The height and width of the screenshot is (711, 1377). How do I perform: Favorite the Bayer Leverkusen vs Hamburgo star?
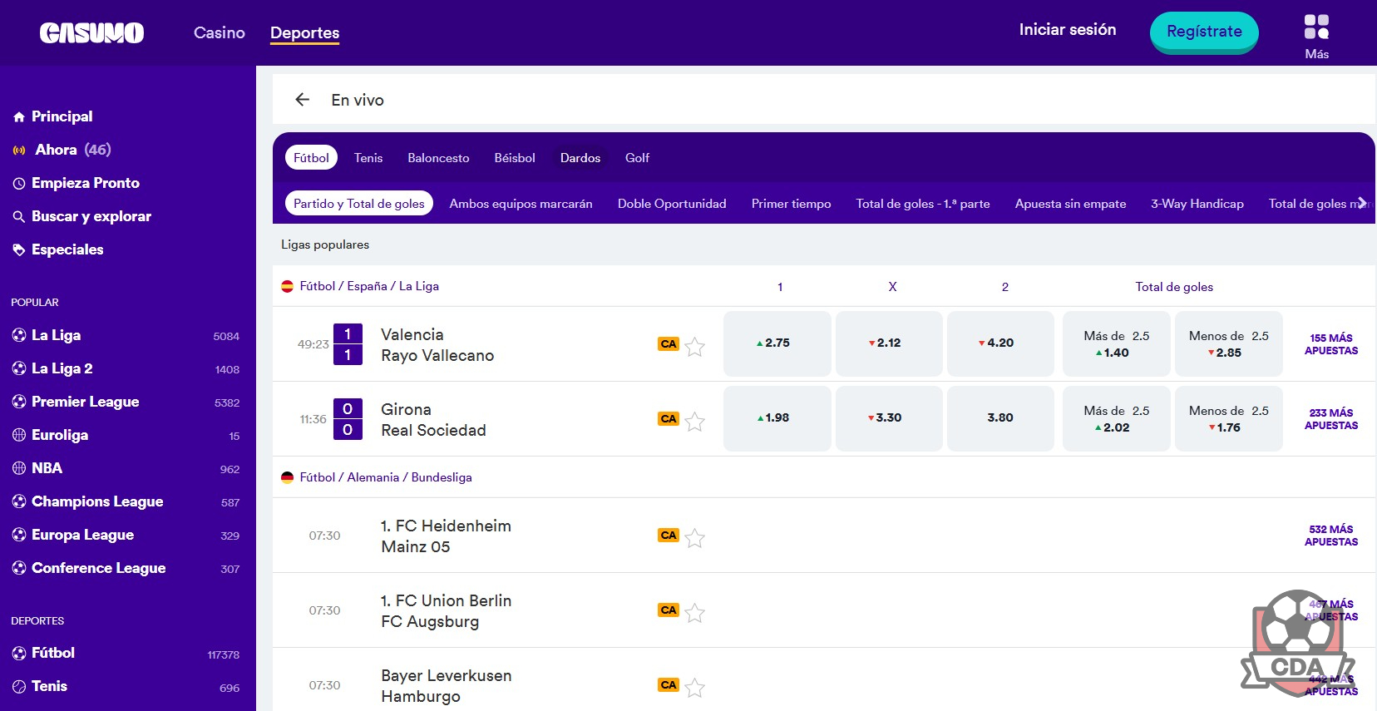click(695, 688)
